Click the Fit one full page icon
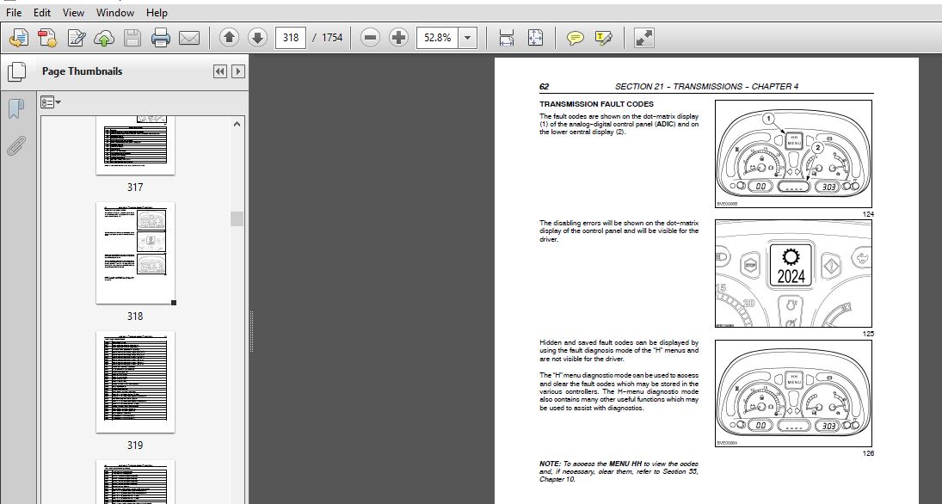Viewport: 942px width, 504px height. click(535, 38)
